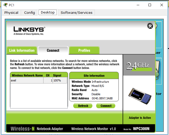Click the empty wireless network list area

(39, 96)
